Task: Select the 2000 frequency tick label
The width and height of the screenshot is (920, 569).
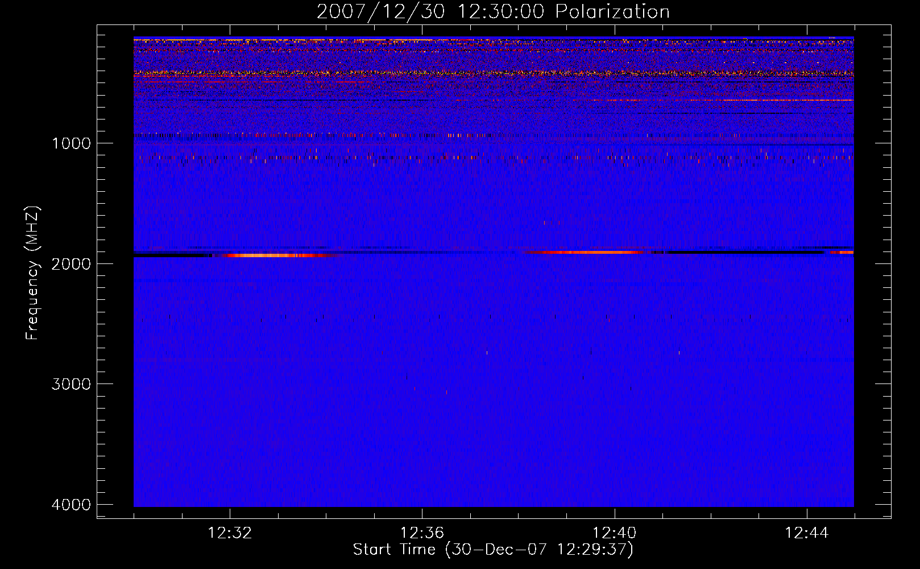Action: click(71, 263)
